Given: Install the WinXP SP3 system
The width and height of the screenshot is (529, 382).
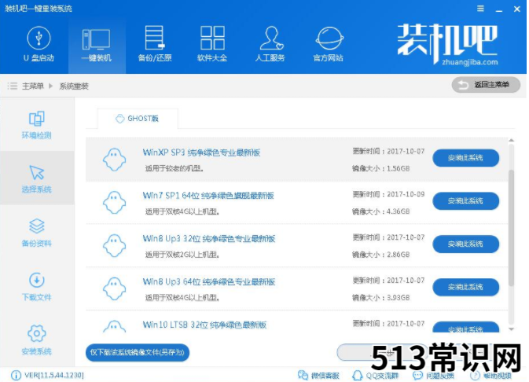Looking at the screenshot, I should point(465,157).
